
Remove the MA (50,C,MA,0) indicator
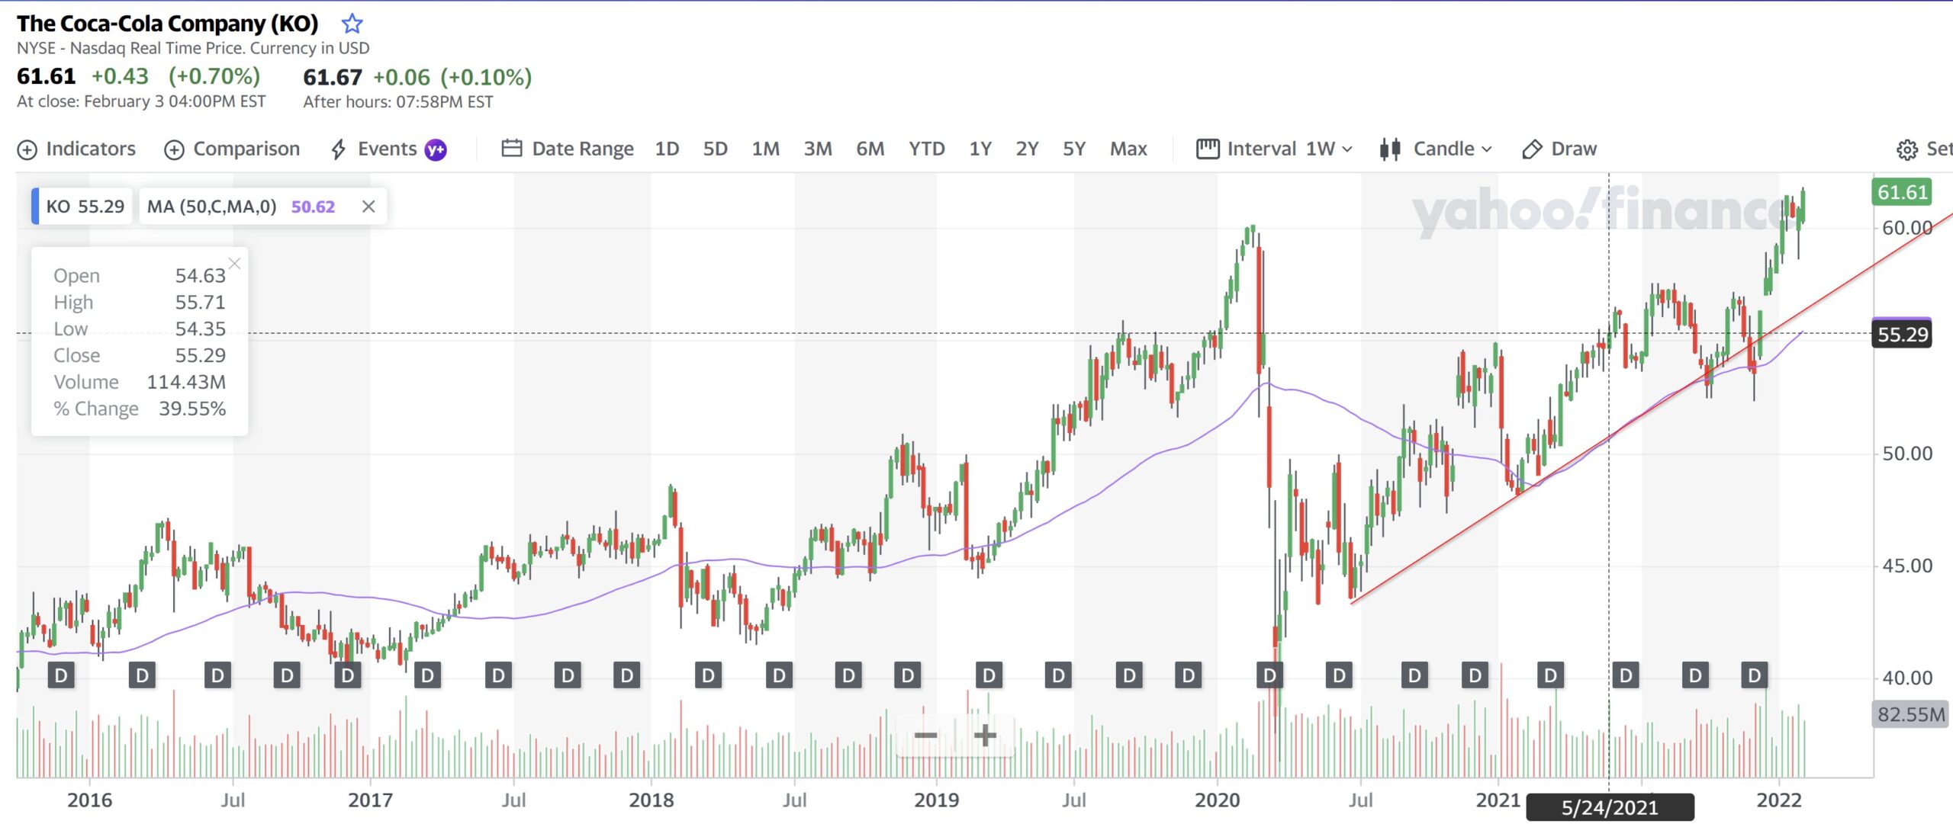368,207
